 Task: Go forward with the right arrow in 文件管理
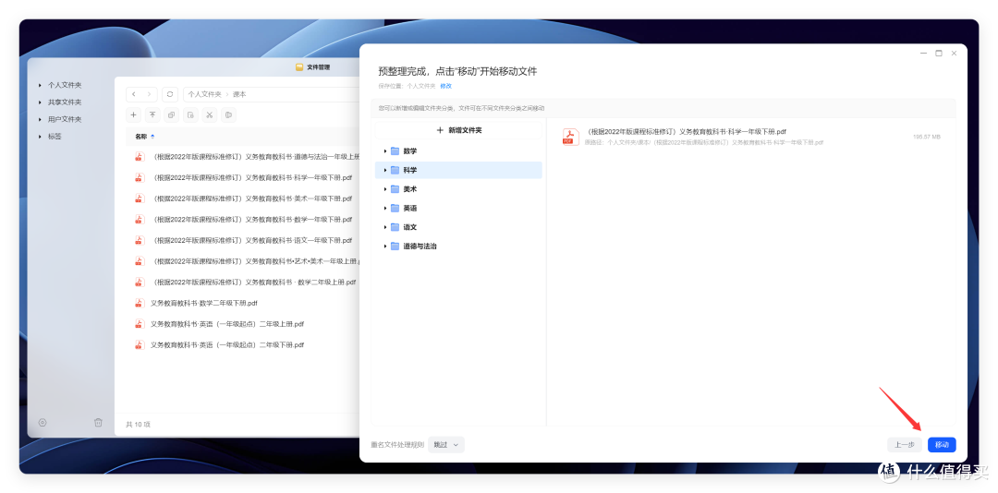(150, 94)
